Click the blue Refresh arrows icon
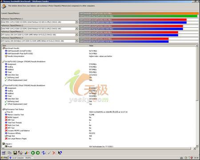 click(x=44, y=153)
